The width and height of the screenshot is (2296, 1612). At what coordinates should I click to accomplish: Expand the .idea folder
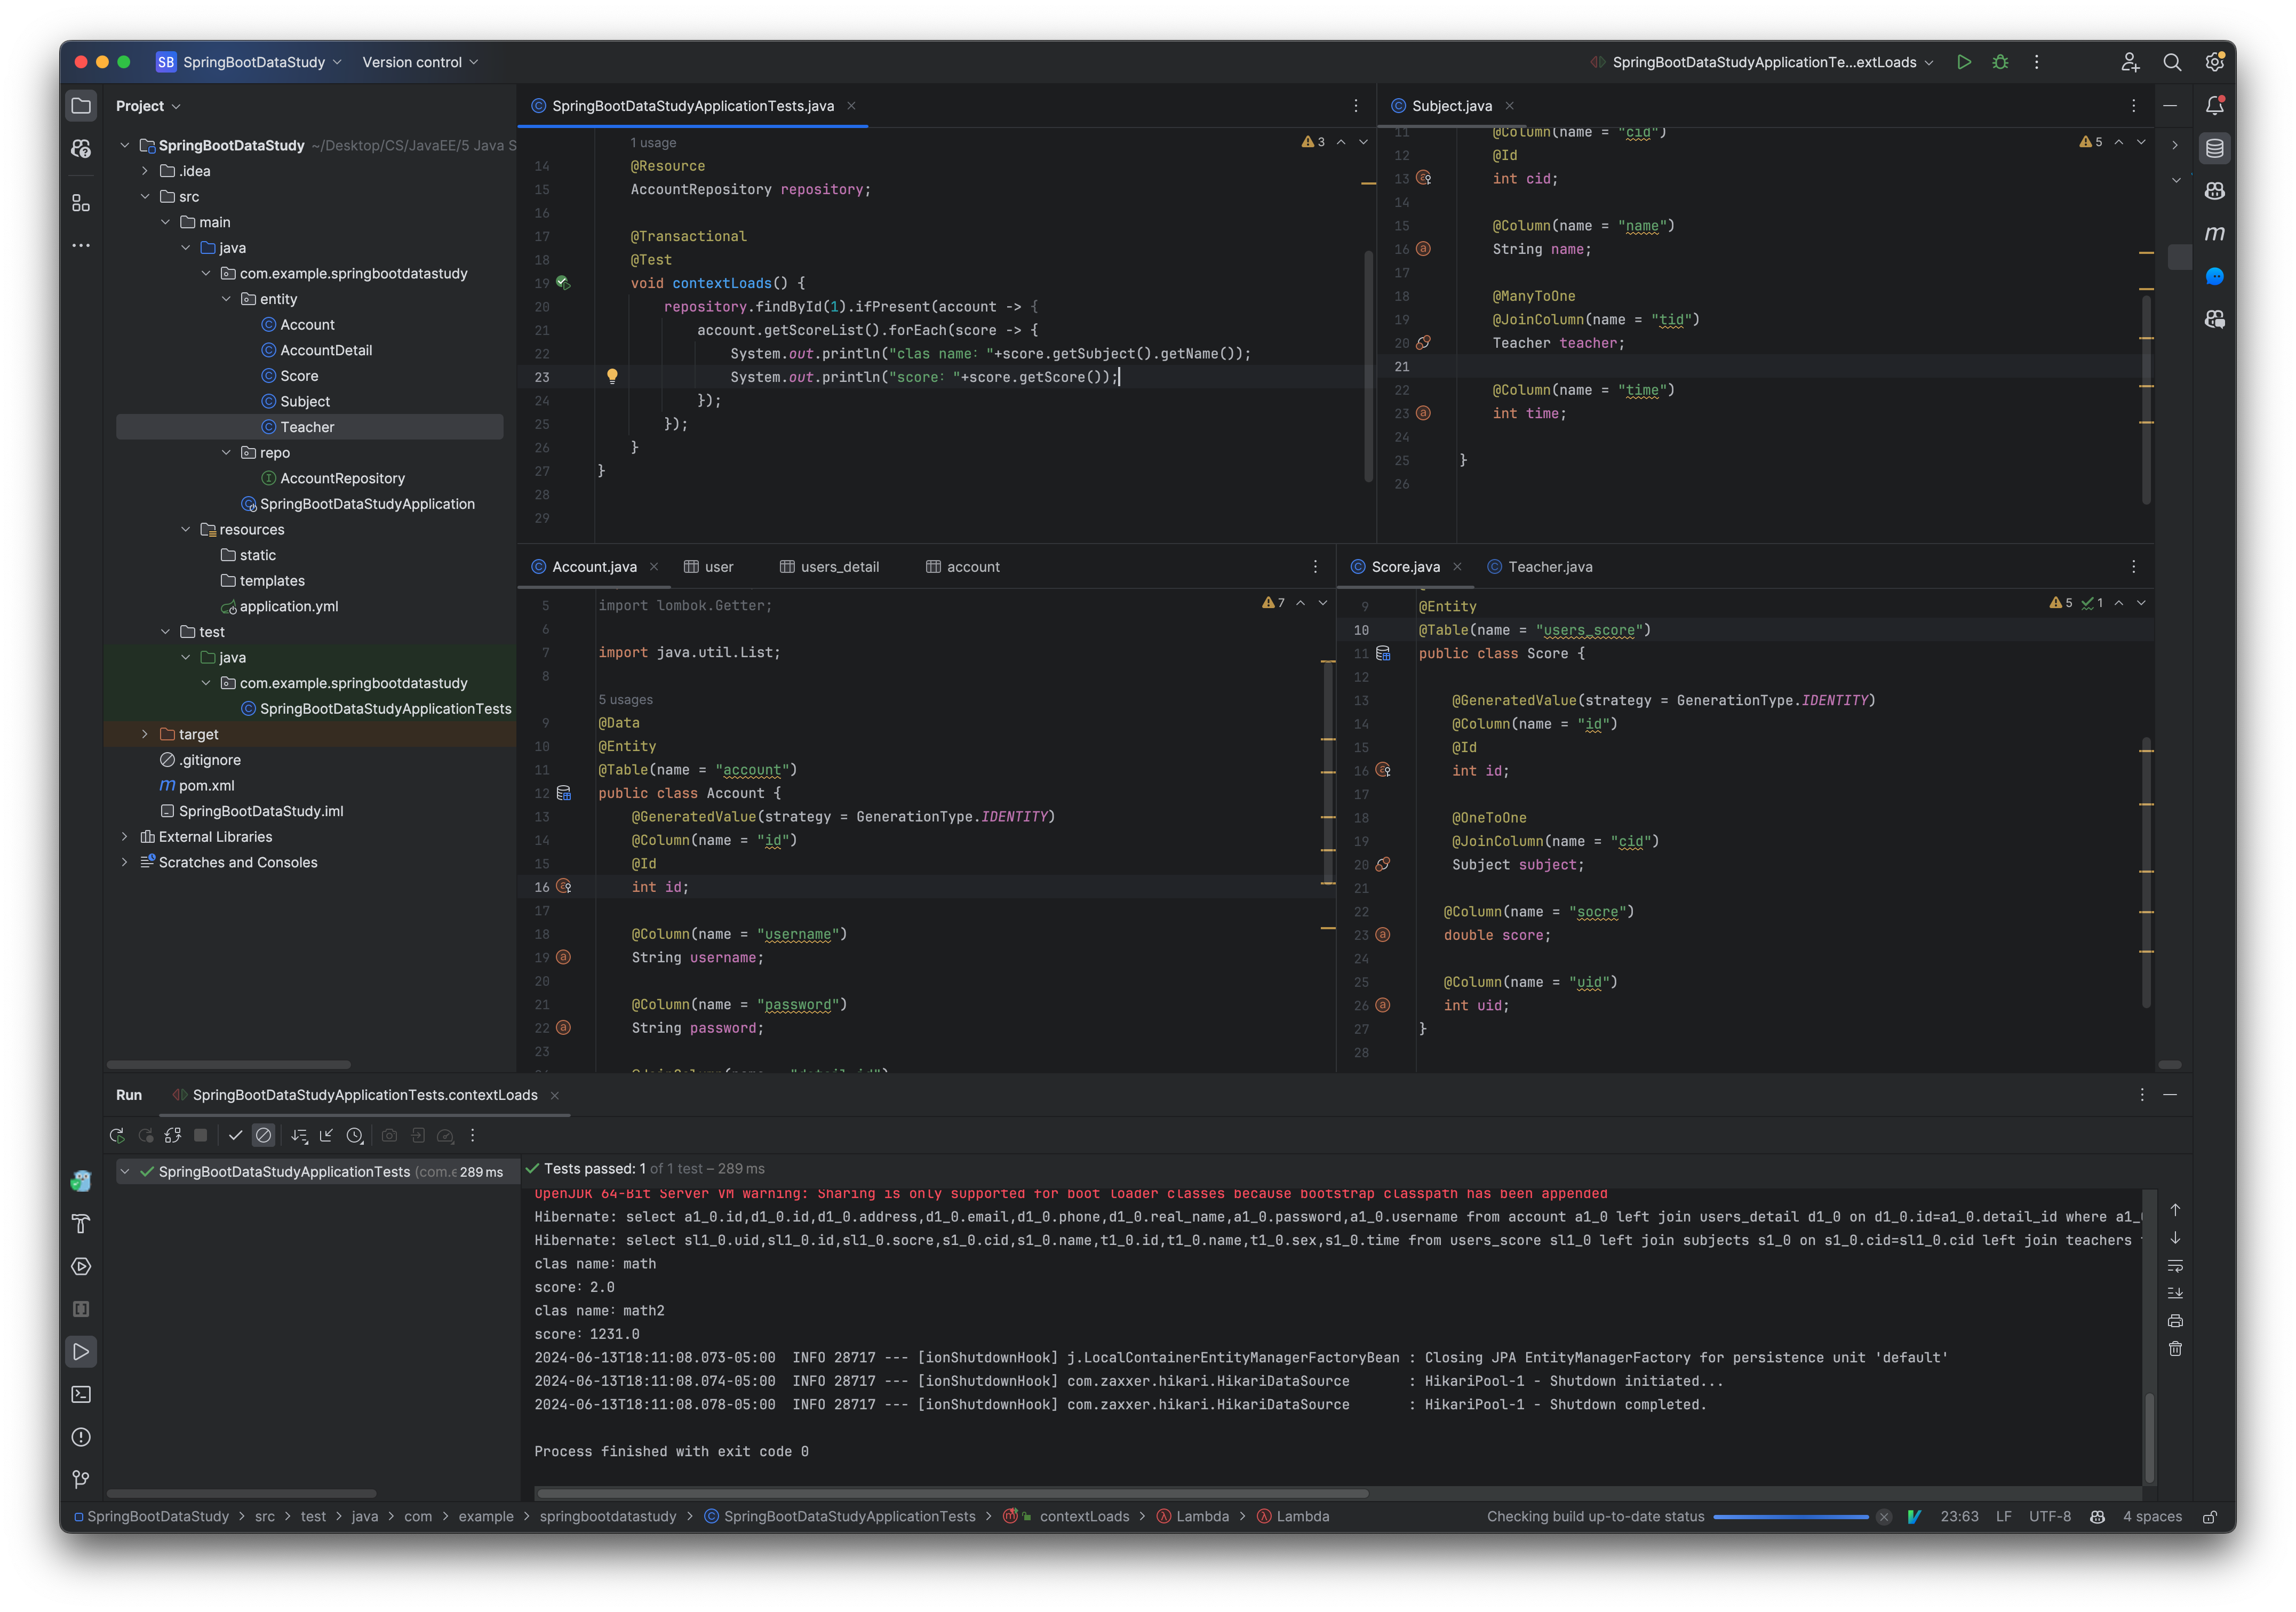point(145,171)
